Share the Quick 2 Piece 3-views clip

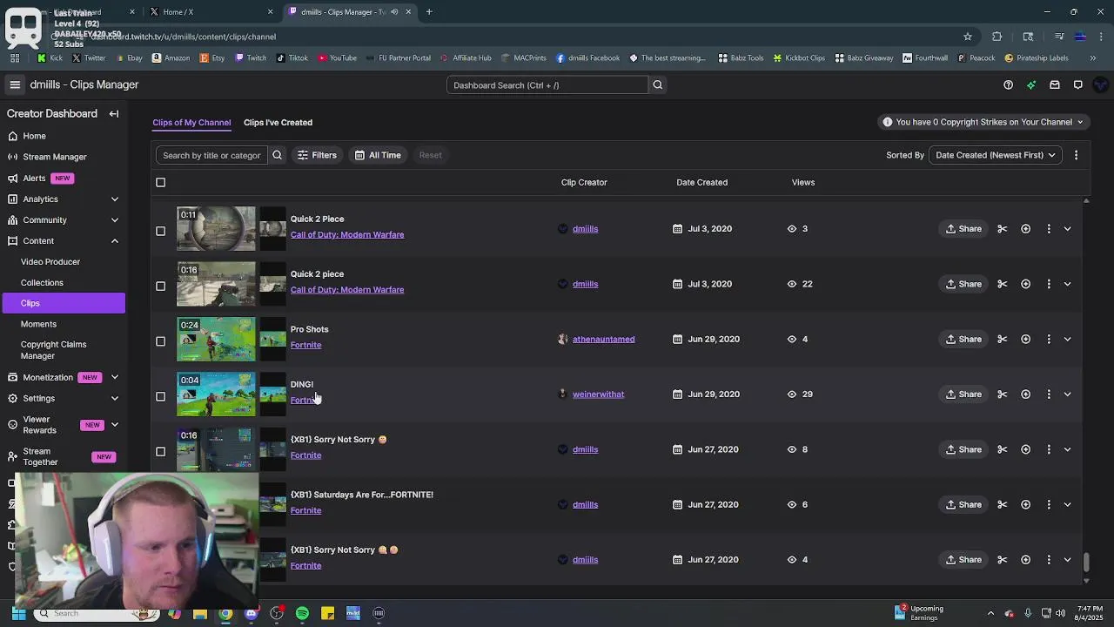point(963,228)
